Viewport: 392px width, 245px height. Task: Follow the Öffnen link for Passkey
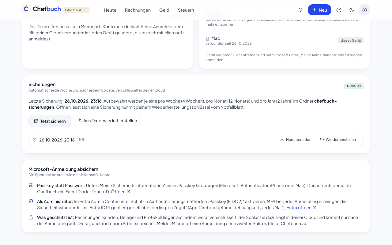(120, 192)
